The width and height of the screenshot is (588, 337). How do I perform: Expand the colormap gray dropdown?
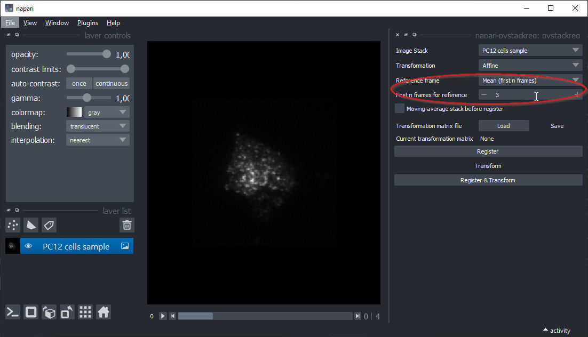tap(107, 113)
